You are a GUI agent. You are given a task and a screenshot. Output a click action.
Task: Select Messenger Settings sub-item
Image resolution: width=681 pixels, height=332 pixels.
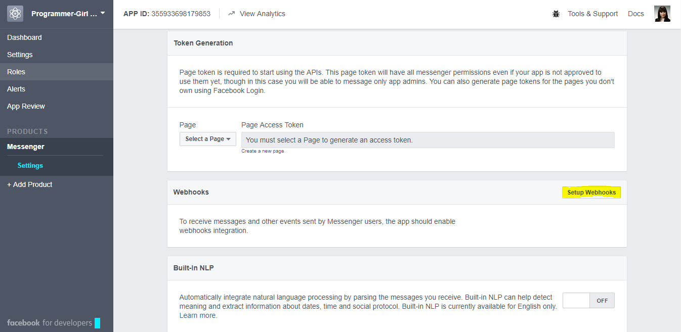[x=30, y=165]
